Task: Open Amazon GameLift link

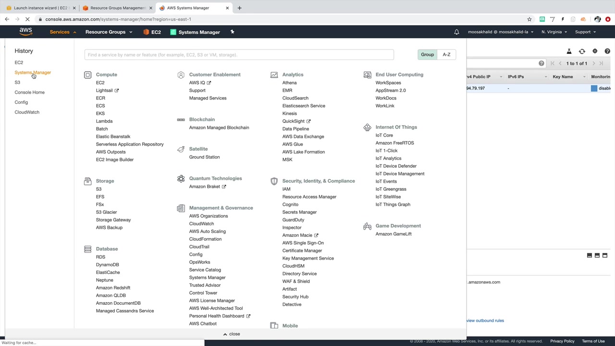Action: pyautogui.click(x=394, y=234)
